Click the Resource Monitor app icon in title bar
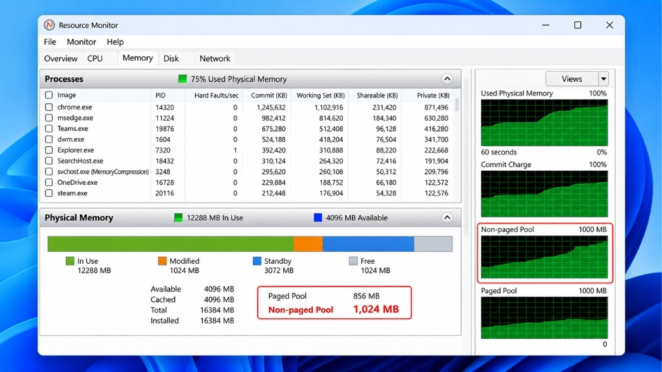This screenshot has height=372, width=662. click(x=49, y=25)
